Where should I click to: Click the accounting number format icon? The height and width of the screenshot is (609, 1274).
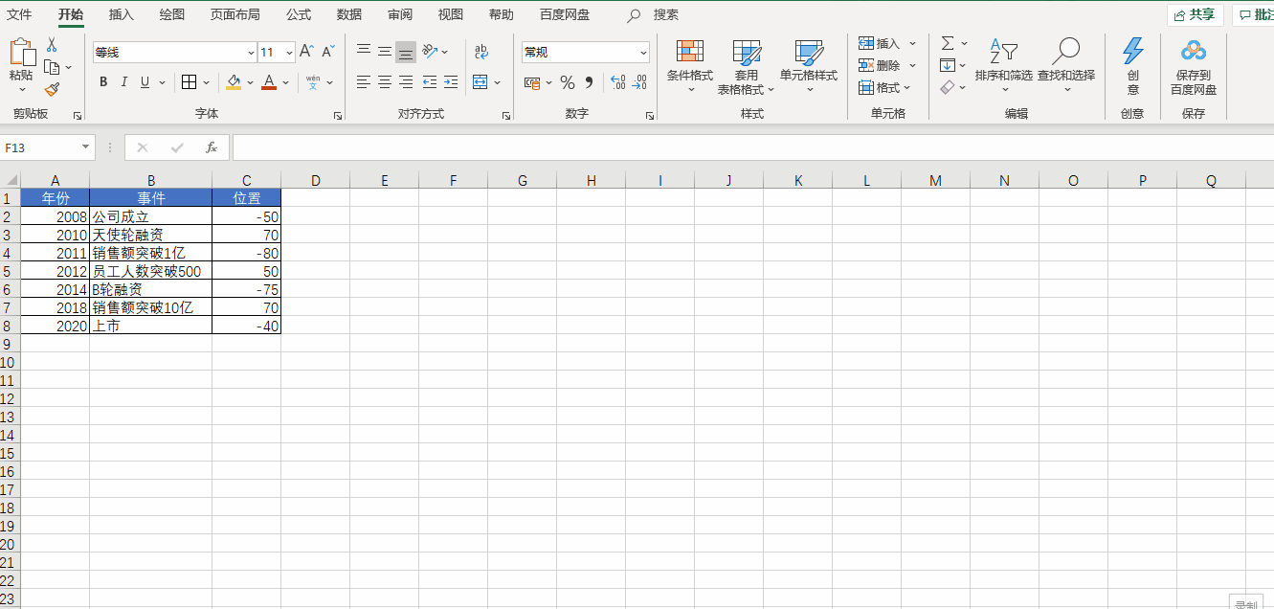[532, 82]
